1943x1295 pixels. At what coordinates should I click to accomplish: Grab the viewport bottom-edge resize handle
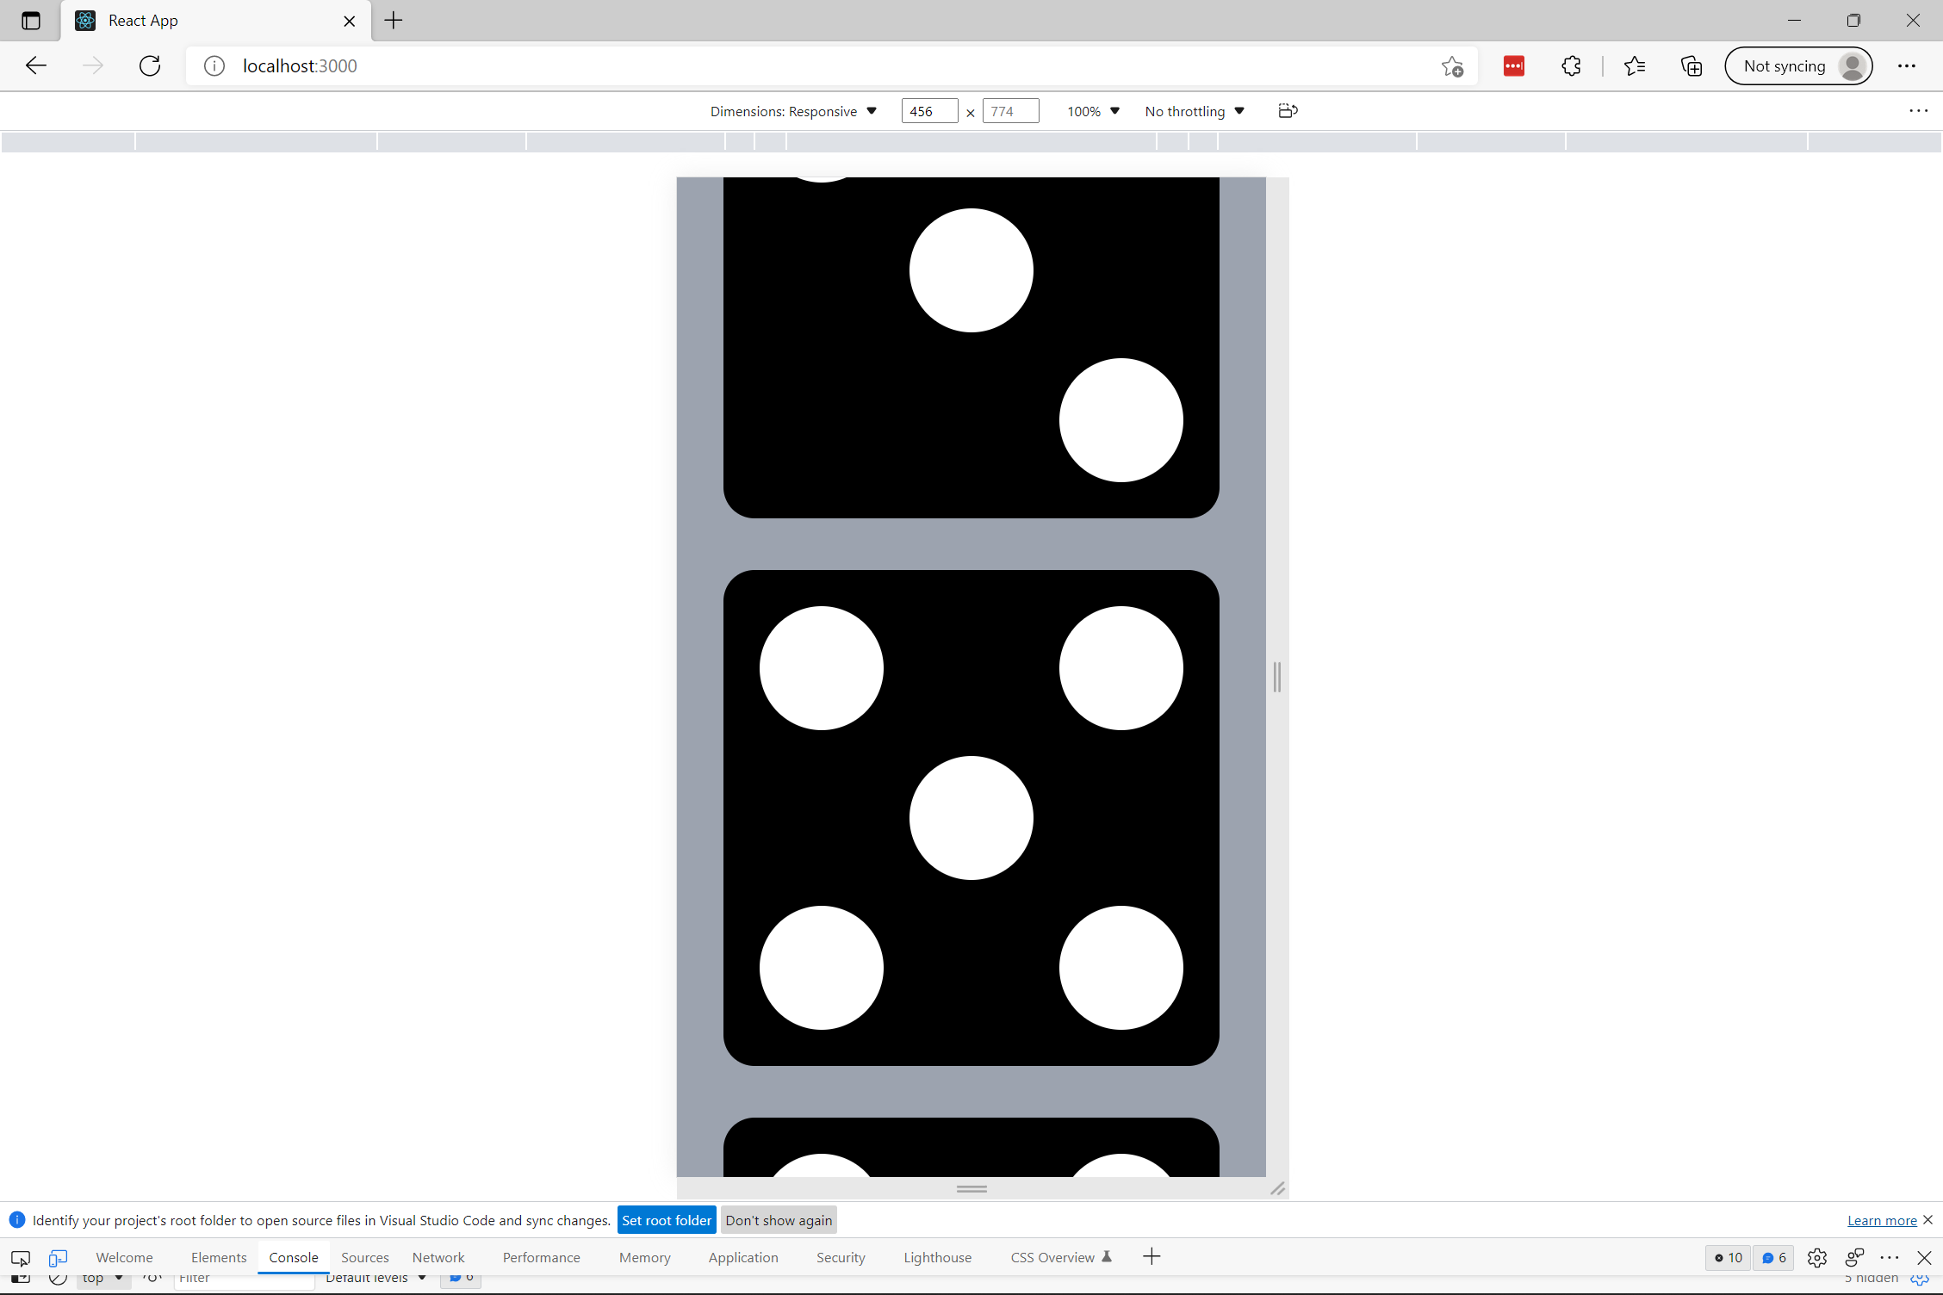[971, 1188]
